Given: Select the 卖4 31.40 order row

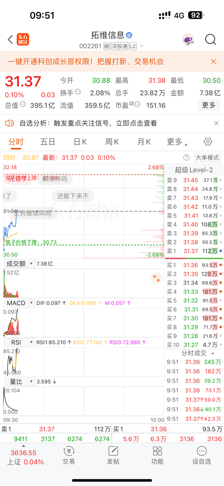Looking at the screenshot, I should 194,224.
